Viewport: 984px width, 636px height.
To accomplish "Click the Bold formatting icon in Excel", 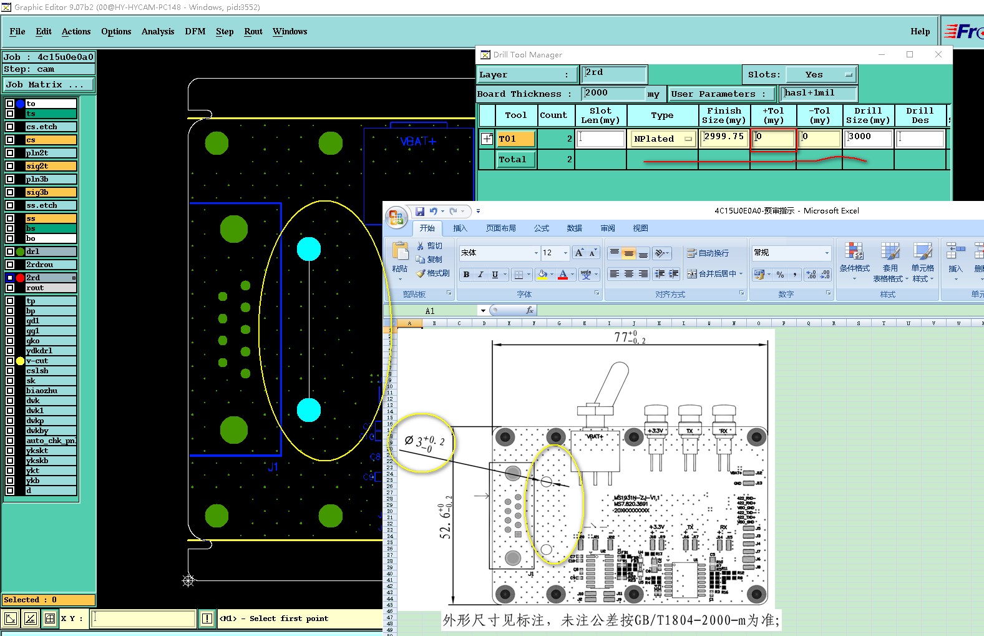I will [x=466, y=275].
